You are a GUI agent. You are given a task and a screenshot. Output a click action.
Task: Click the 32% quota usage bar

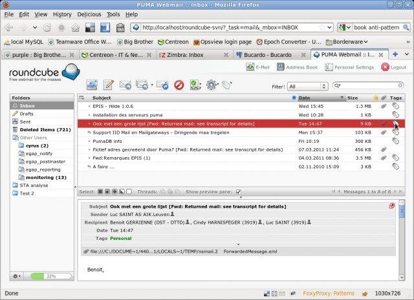[x=51, y=276]
